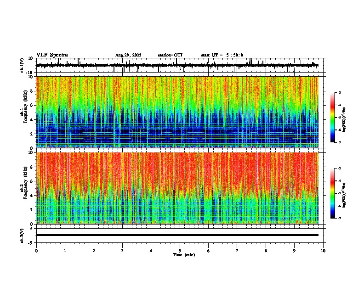Image resolution: width=364 pixels, height=281 pixels.
Task: Click the time axis tick label "6"
Action: 209,251
